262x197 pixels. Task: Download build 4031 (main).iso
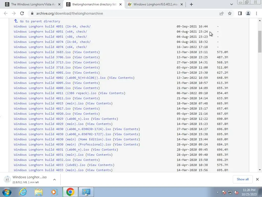pyautogui.click(x=49, y=155)
